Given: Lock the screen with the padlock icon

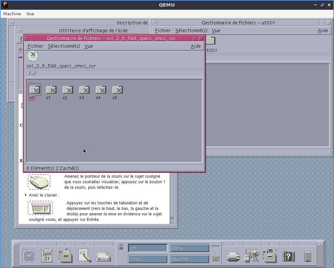Looking at the screenshot, I should pos(121,247).
